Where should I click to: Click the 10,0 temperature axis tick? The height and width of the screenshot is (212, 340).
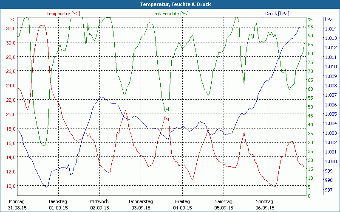(11, 186)
